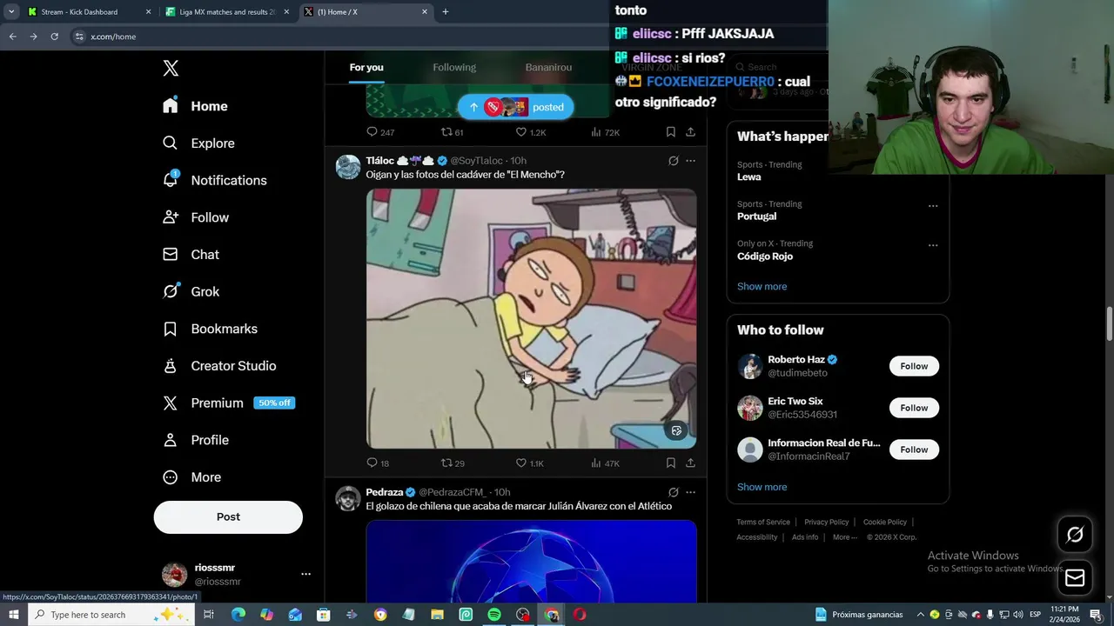Image resolution: width=1114 pixels, height=626 pixels.
Task: Switch to the Stream - Kick Dashboard tab
Action: click(90, 12)
